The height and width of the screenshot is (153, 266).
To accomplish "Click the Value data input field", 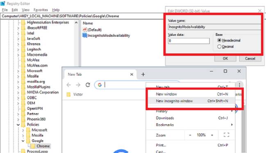I will (189, 41).
